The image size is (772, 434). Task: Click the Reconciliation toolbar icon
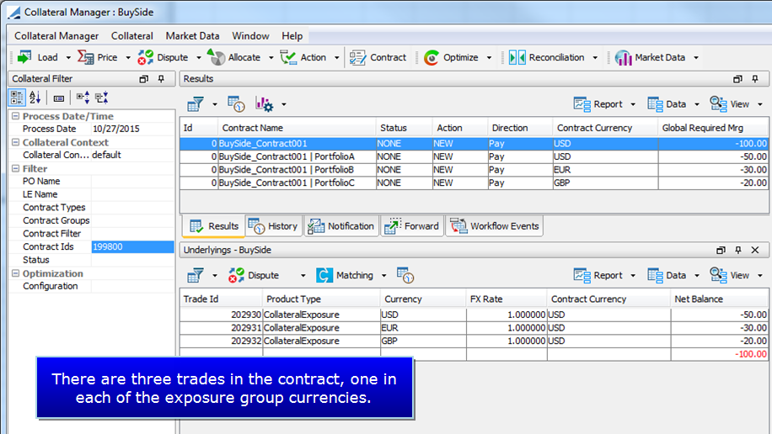tap(517, 57)
